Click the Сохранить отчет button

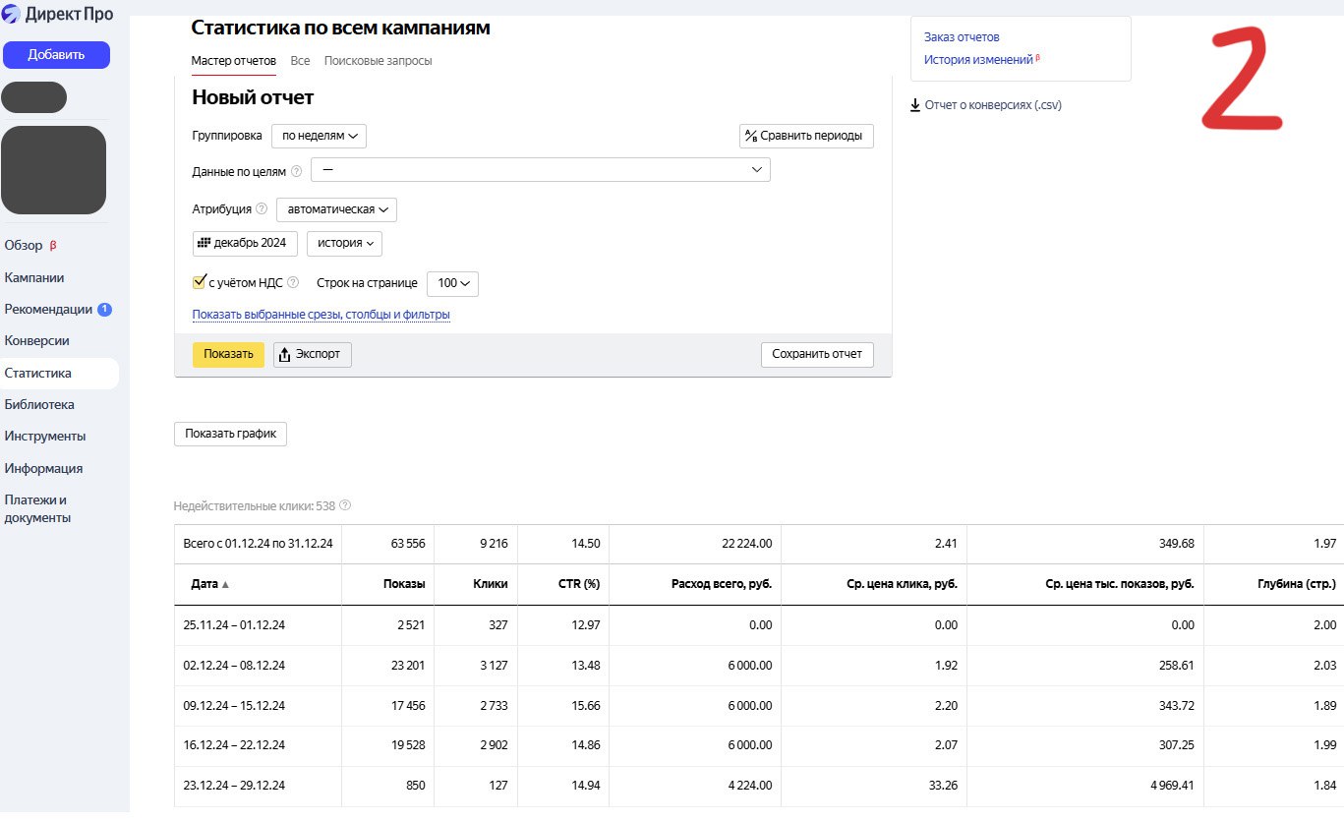[x=817, y=354]
